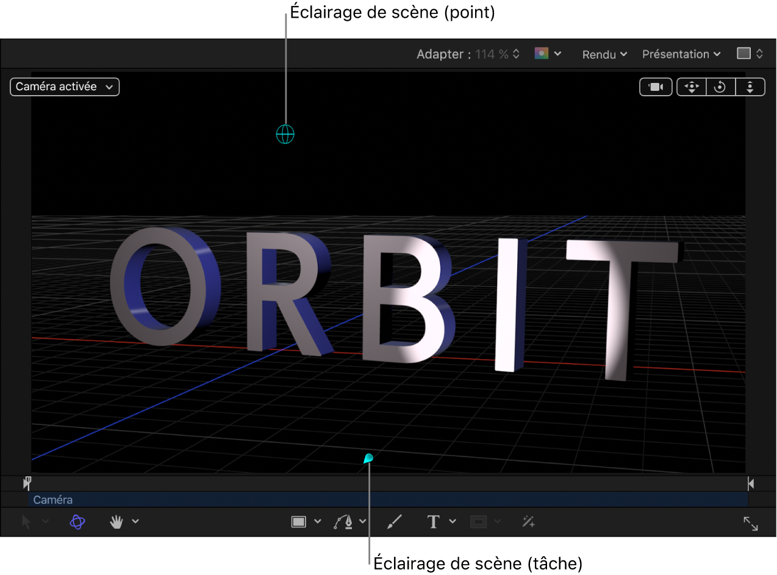Open the Présentation menu
The image size is (777, 575).
click(x=680, y=54)
